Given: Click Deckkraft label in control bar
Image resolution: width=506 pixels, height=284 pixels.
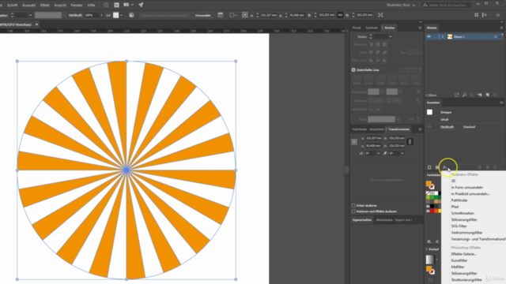Looking at the screenshot, I should (75, 15).
